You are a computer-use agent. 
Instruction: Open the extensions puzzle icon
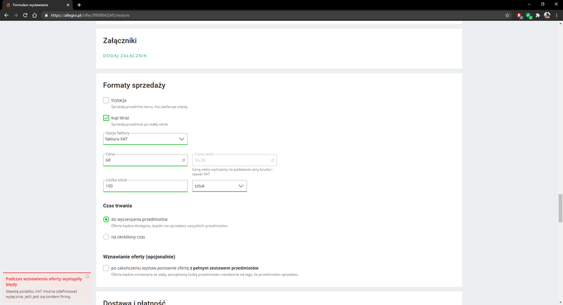pyautogui.click(x=538, y=15)
